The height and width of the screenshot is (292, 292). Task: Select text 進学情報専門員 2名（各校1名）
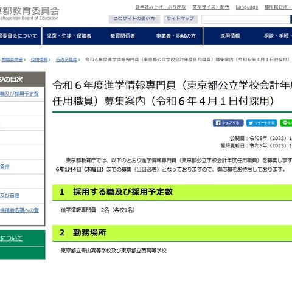pyautogui.click(x=98, y=210)
